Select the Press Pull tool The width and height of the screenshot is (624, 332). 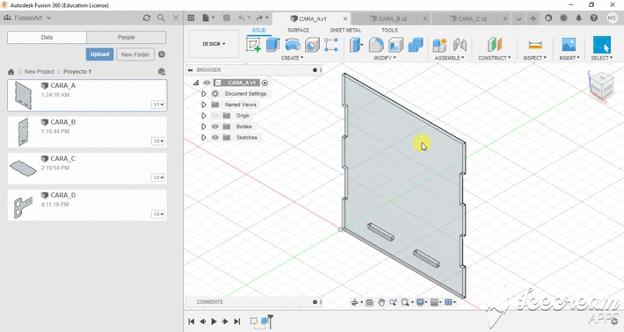tap(356, 45)
